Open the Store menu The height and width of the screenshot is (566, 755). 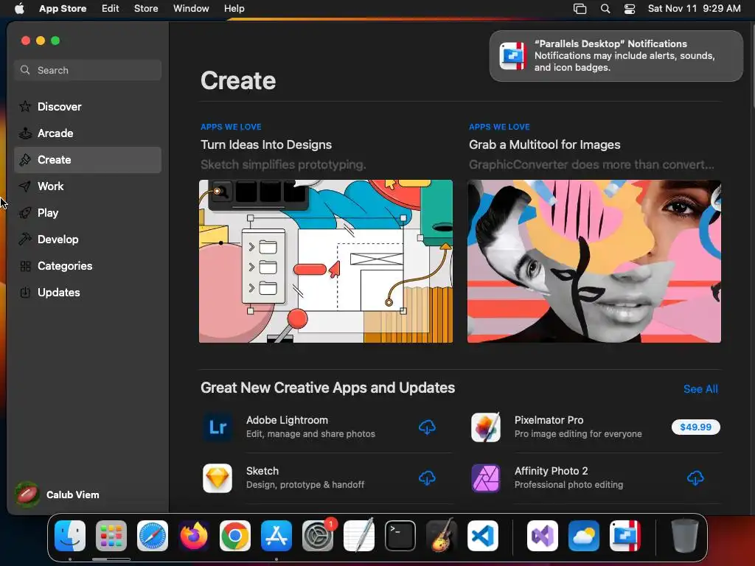[146, 8]
